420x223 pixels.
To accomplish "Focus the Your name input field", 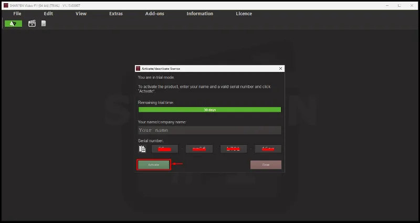I will click(209, 130).
